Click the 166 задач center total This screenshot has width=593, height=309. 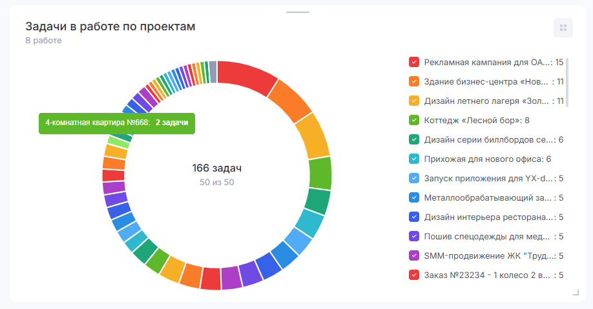pos(216,168)
